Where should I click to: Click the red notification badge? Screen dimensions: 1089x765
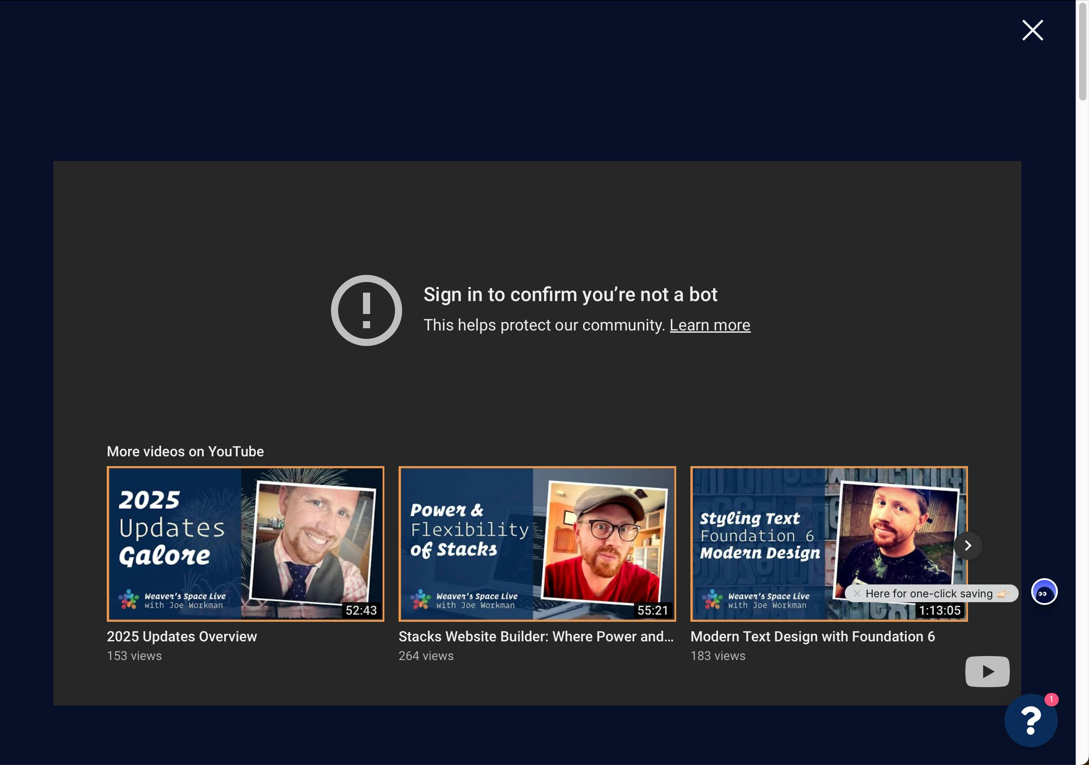click(x=1051, y=699)
